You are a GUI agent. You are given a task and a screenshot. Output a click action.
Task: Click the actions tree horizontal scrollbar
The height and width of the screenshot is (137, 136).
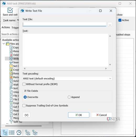pos(23,126)
